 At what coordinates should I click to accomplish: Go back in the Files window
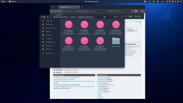pyautogui.click(x=48, y=17)
